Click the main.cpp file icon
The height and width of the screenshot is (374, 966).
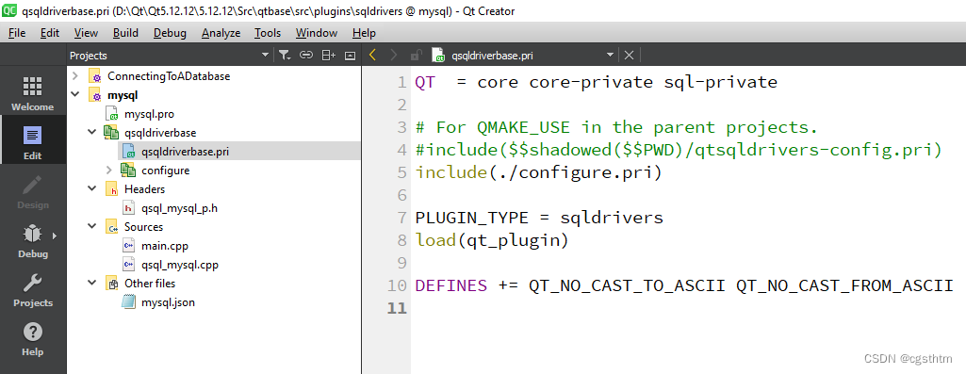click(x=128, y=246)
